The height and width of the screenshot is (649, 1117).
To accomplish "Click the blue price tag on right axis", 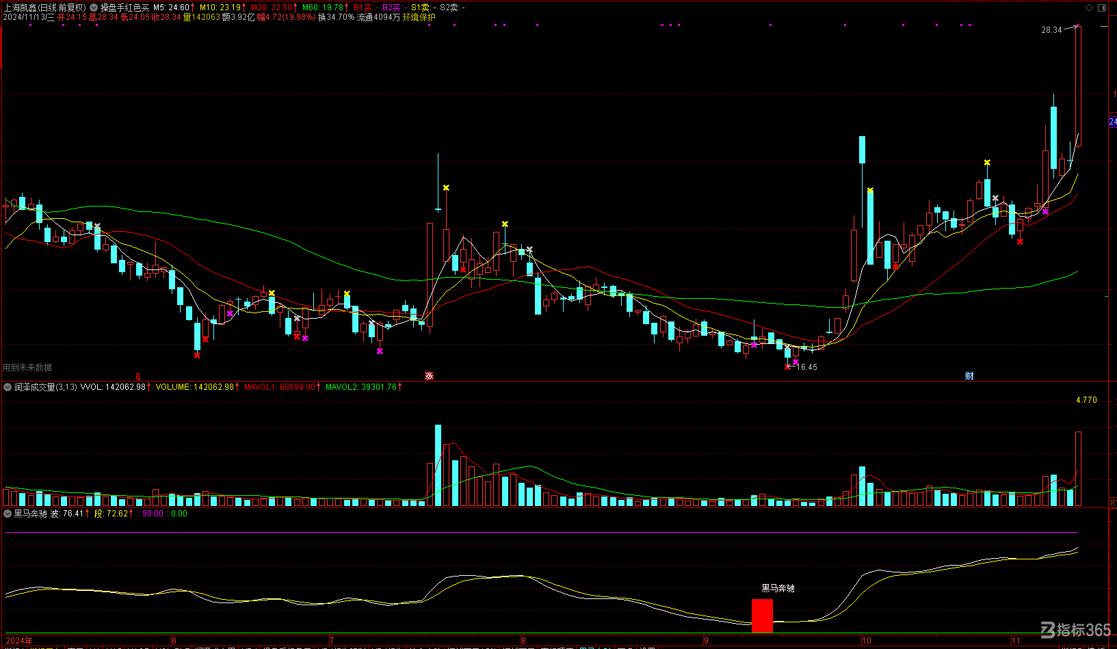I will [1112, 122].
